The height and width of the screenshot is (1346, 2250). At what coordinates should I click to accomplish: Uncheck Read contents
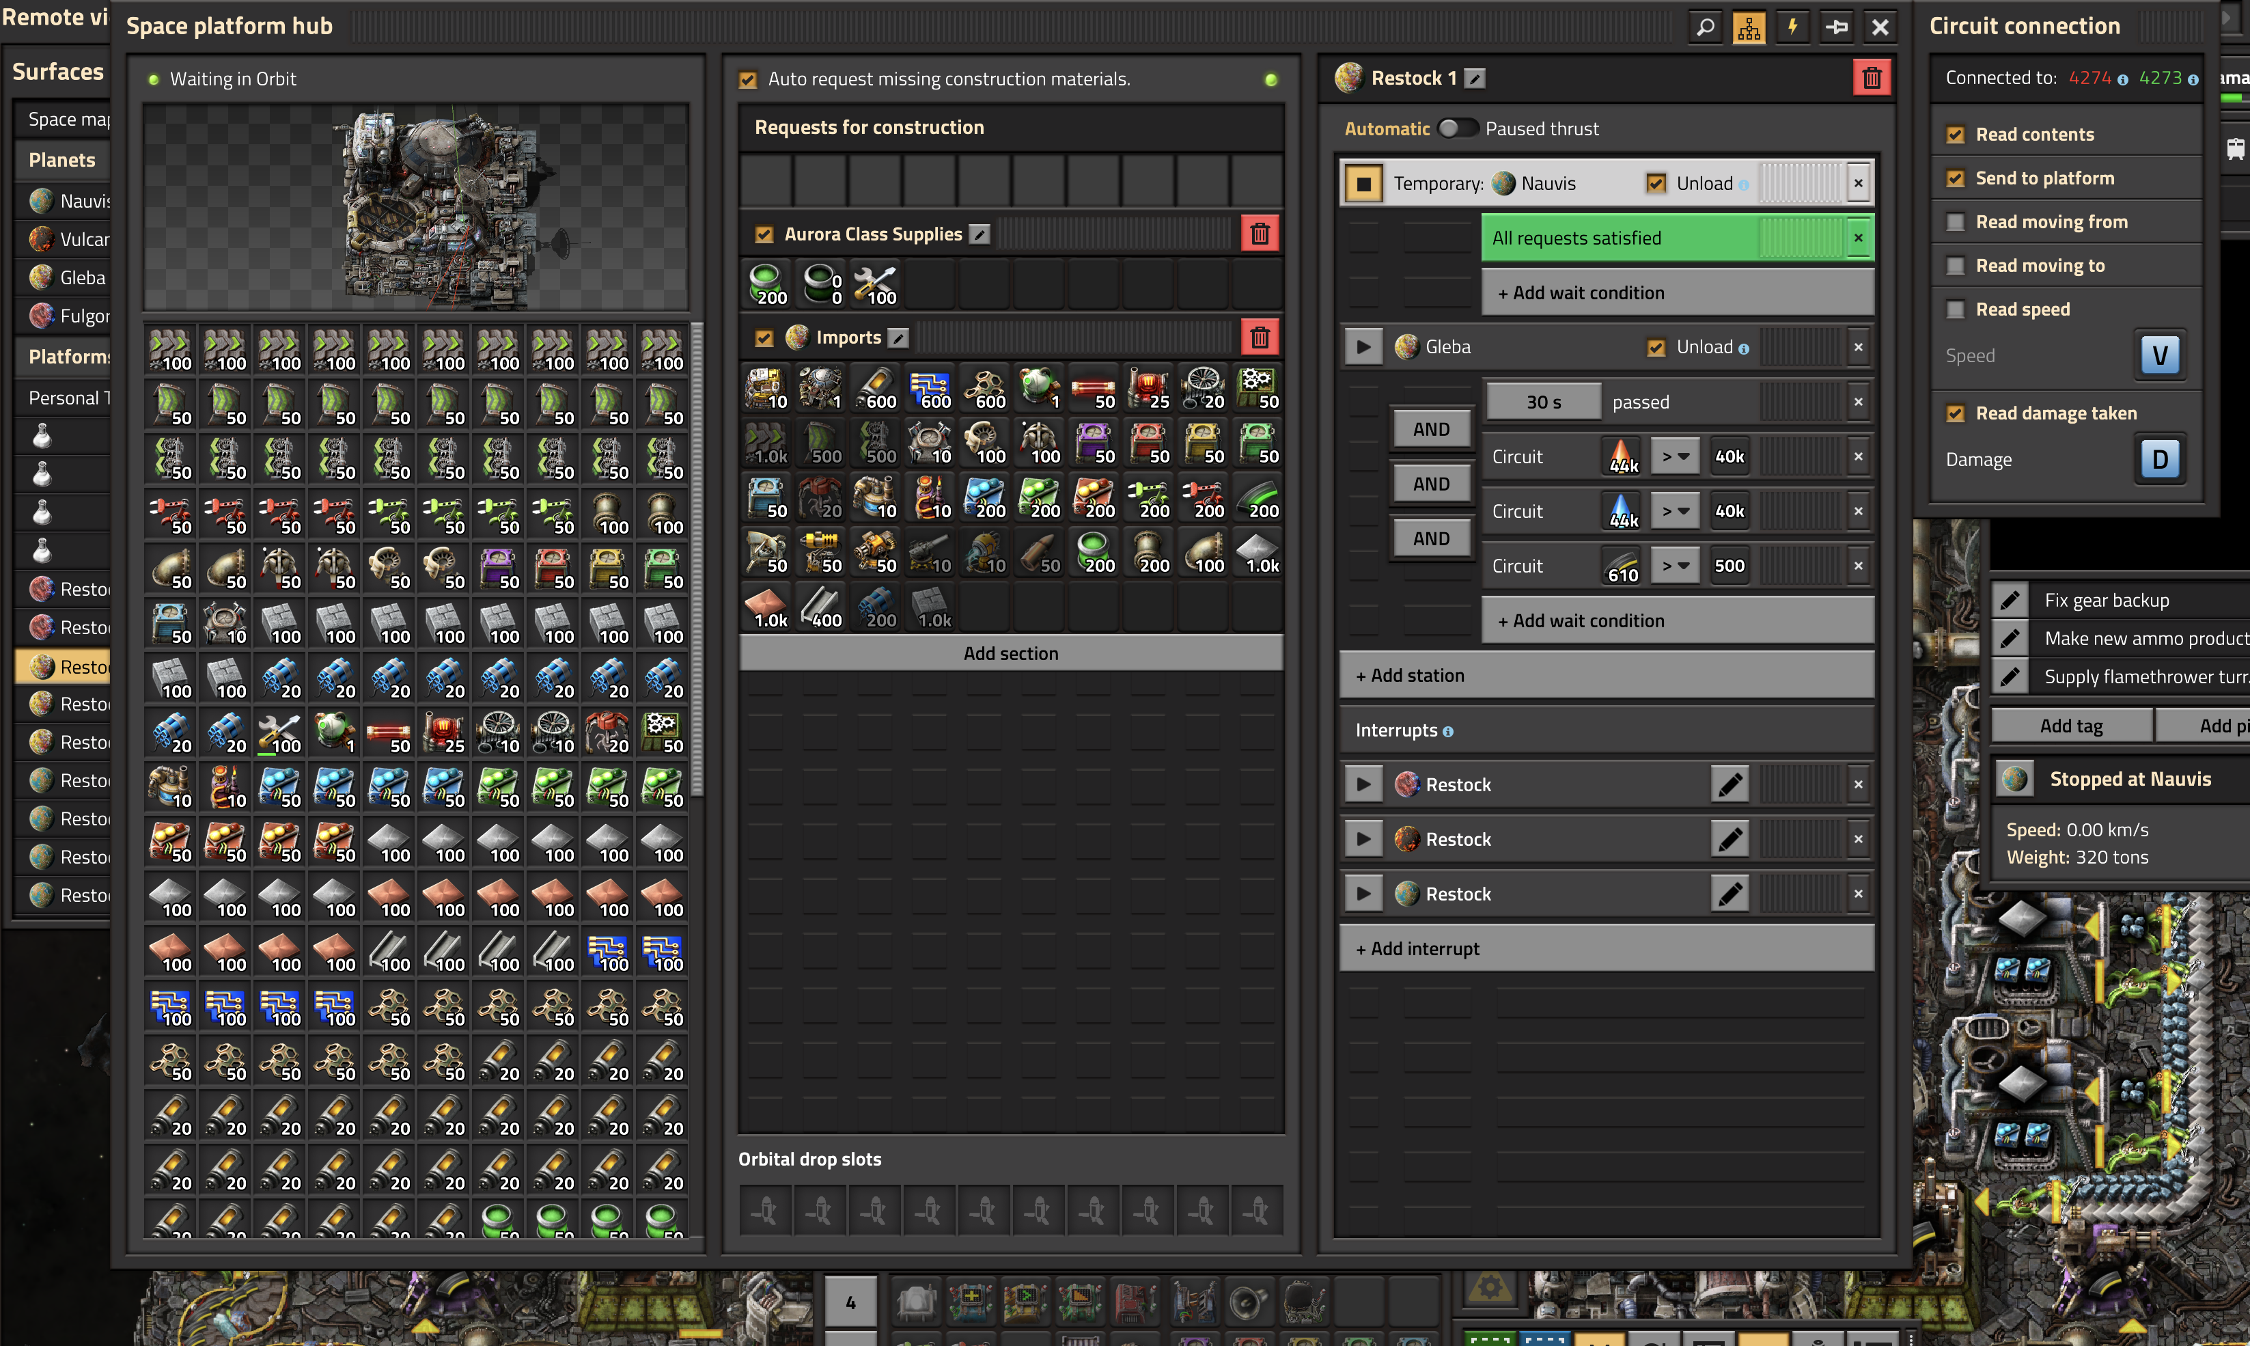[x=1956, y=135]
